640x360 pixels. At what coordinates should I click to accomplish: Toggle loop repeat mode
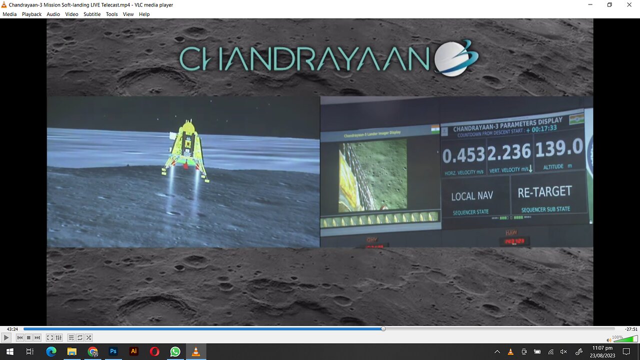(80, 337)
